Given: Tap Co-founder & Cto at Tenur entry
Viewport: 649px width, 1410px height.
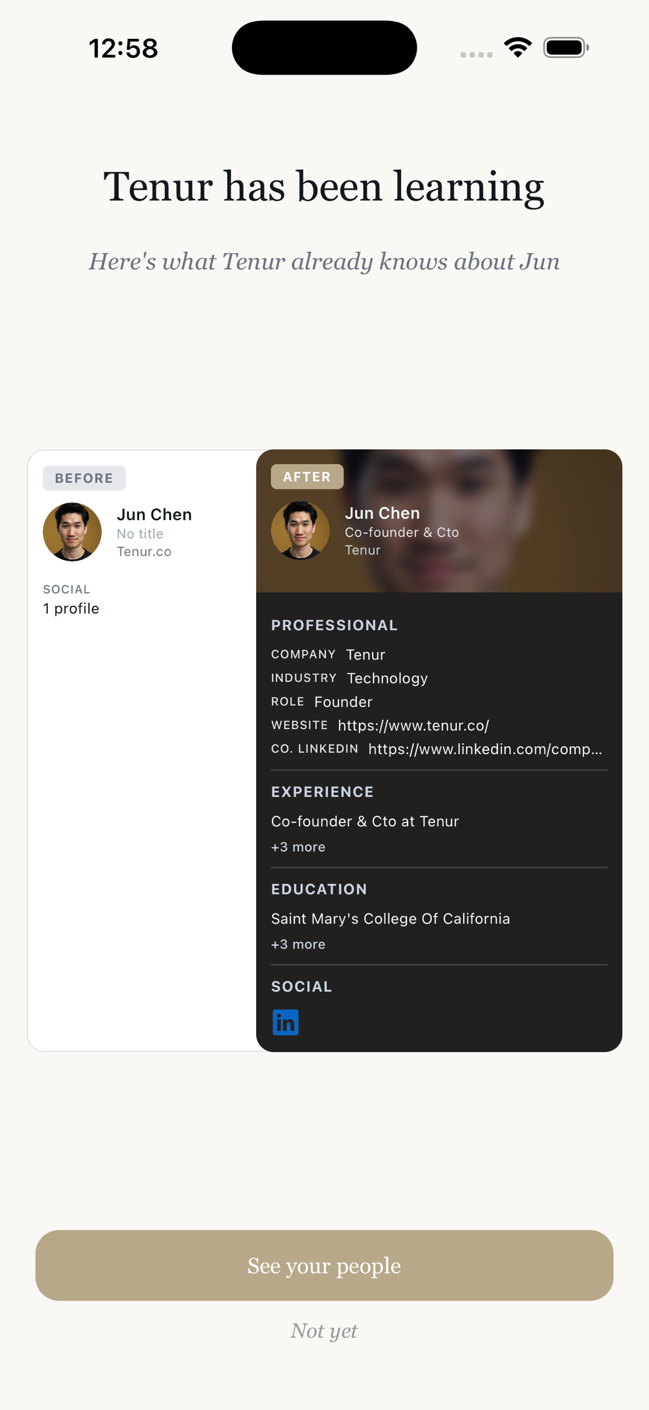Looking at the screenshot, I should (x=365, y=821).
